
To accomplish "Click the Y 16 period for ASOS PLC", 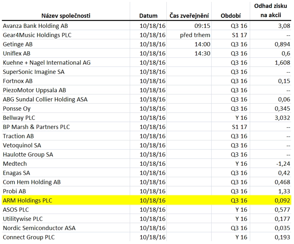I will [242, 210].
